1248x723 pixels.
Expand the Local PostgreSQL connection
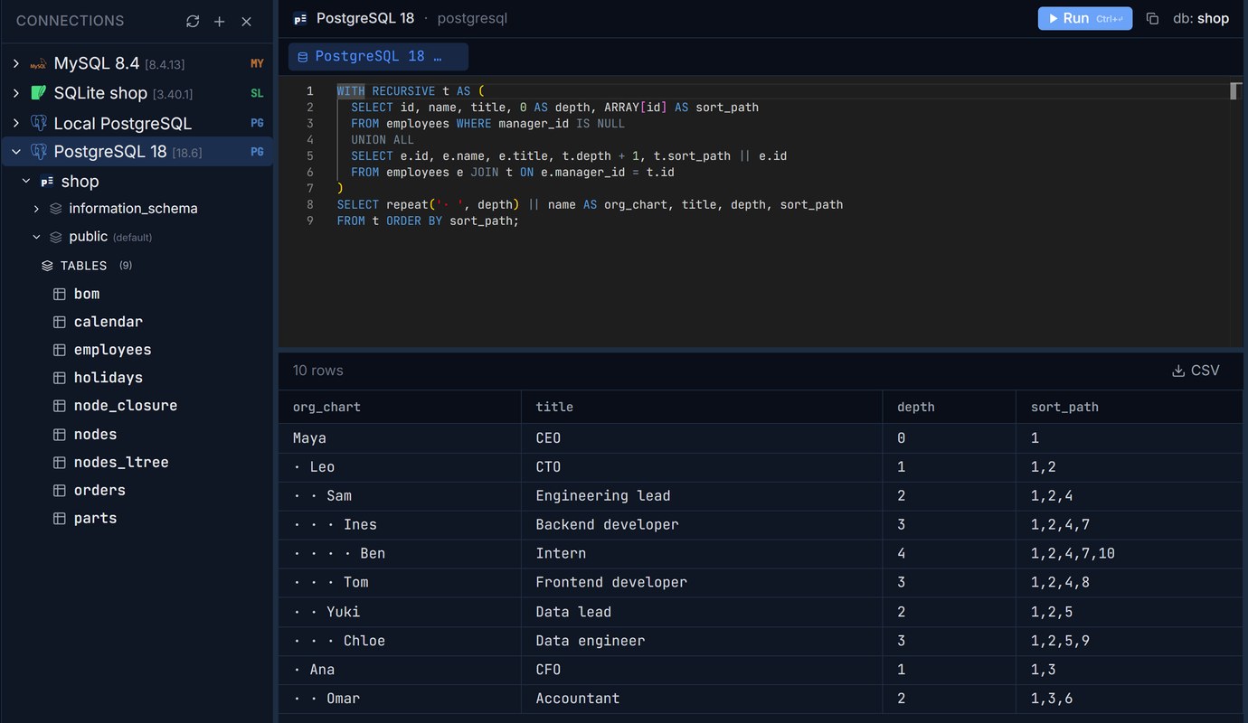point(15,123)
